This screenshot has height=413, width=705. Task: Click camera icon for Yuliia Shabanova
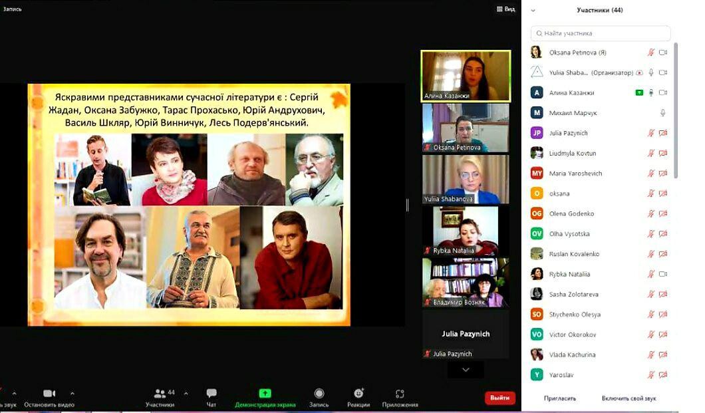[x=662, y=72]
